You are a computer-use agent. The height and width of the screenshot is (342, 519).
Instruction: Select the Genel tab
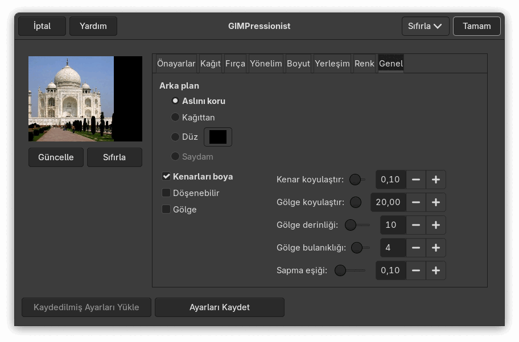point(391,64)
